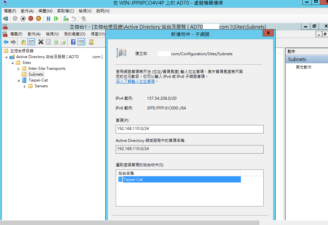328x225 pixels.
Task: Select 主控台根目錄 in the tree
Action: coord(22,51)
